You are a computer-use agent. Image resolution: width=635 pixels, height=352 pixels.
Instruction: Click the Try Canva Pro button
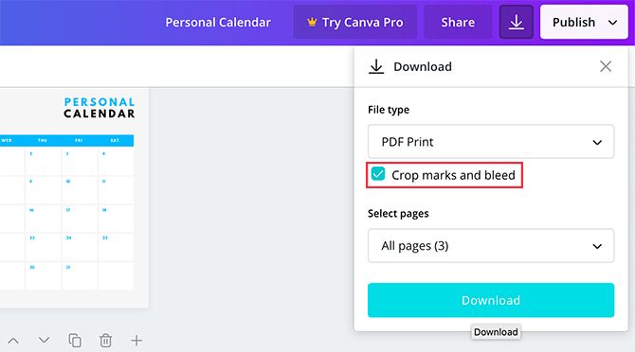click(355, 22)
